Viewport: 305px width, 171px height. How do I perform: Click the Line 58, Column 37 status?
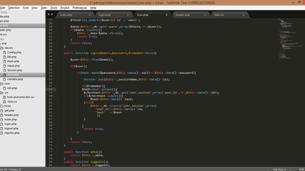[x=10, y=169]
